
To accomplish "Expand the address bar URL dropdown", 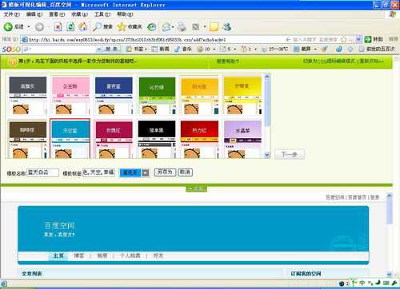I will (358, 40).
